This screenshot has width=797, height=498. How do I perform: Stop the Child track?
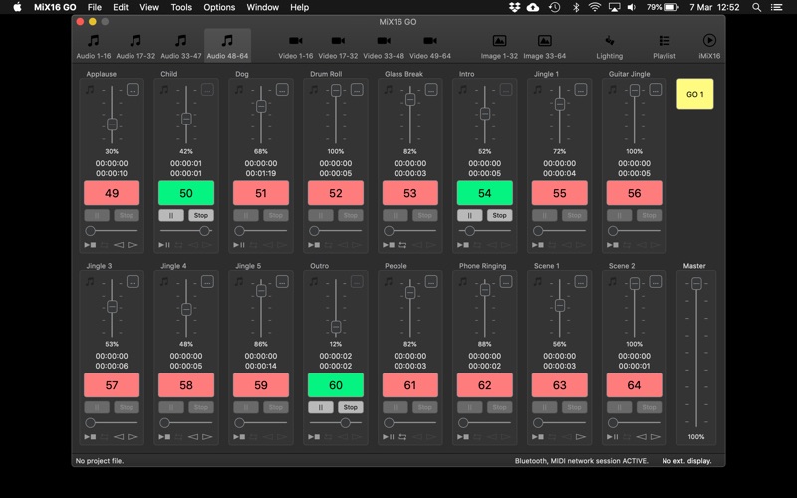tap(201, 215)
